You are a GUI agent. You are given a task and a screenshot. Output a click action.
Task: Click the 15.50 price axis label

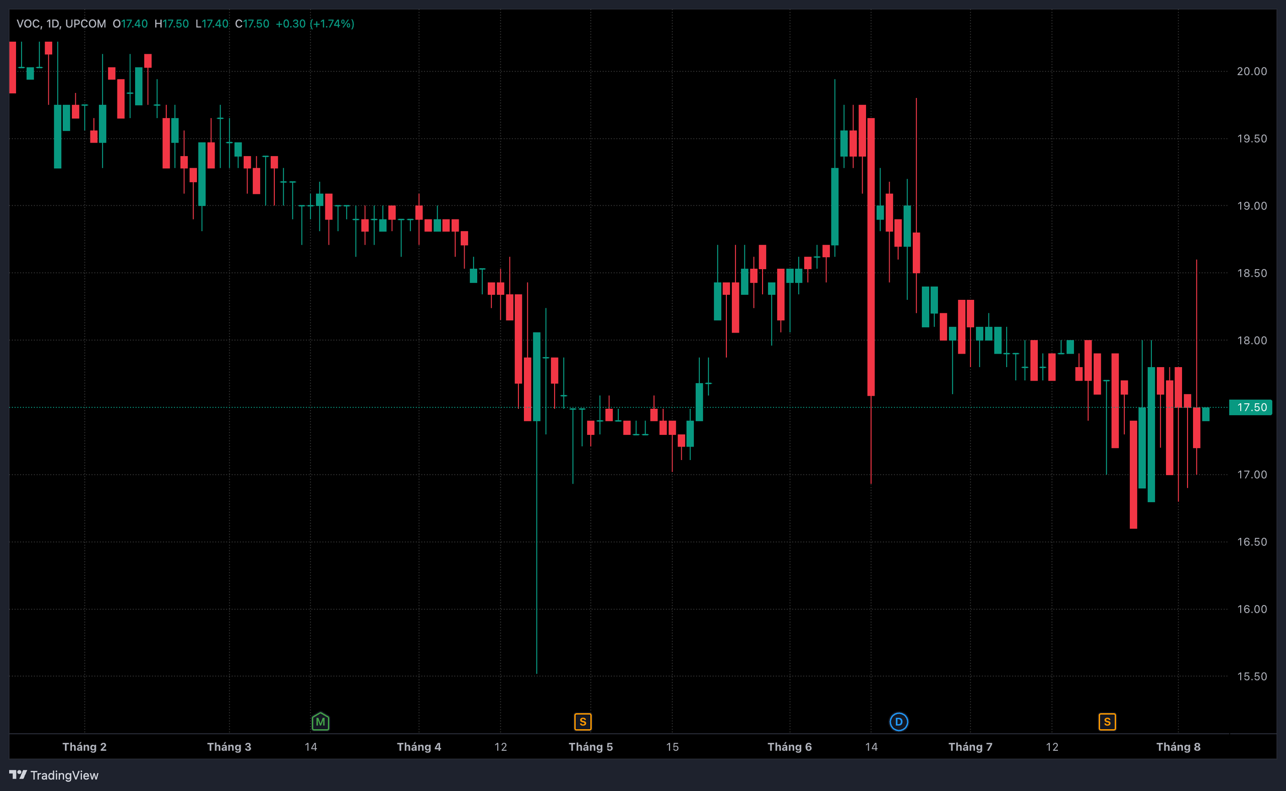(1251, 676)
